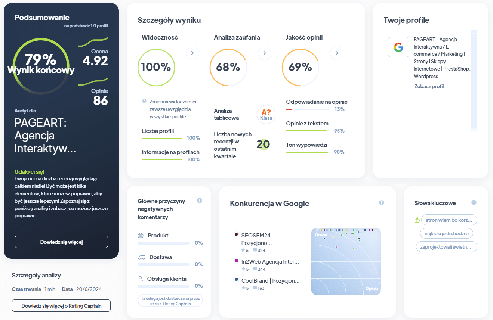Screen dimensions: 493x320
Task: Click the Twoje profile scrollbar
Action: coord(474,80)
